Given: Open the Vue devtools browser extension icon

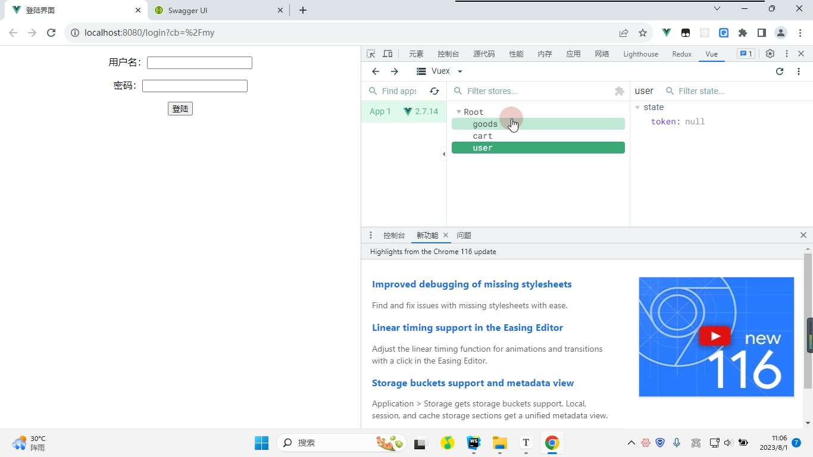Looking at the screenshot, I should coord(667,33).
